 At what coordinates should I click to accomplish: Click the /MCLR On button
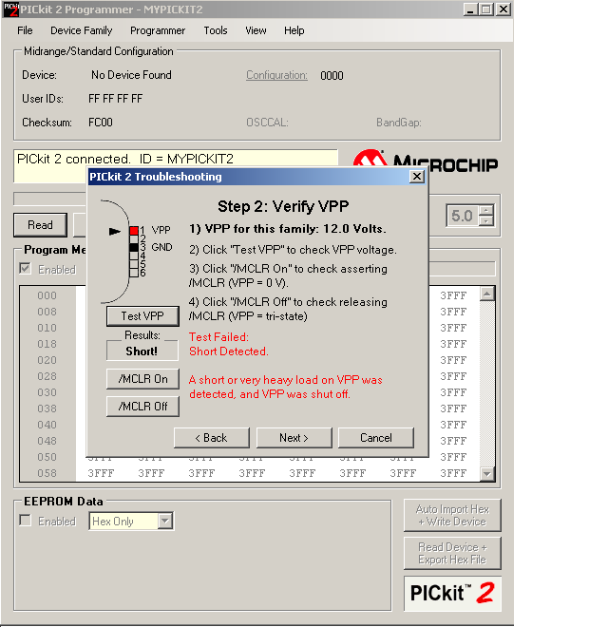pyautogui.click(x=142, y=379)
